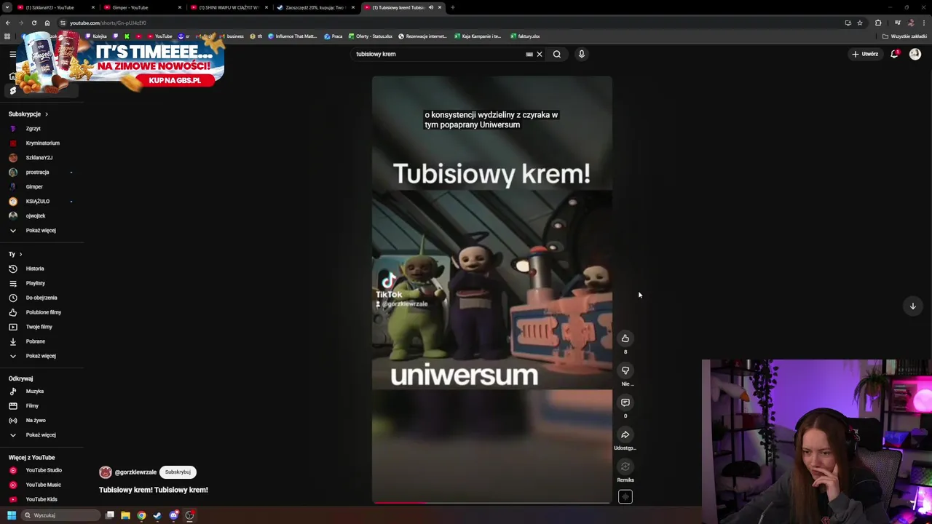
Task: Dislike the short with thumbs-down icon
Action: pos(625,370)
